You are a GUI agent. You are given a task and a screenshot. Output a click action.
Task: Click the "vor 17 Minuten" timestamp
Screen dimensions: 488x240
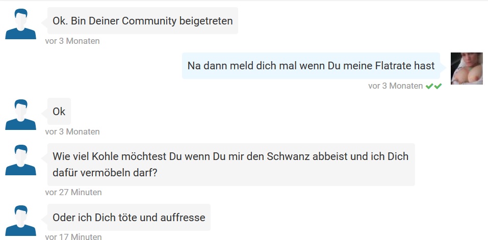pyautogui.click(x=73, y=236)
